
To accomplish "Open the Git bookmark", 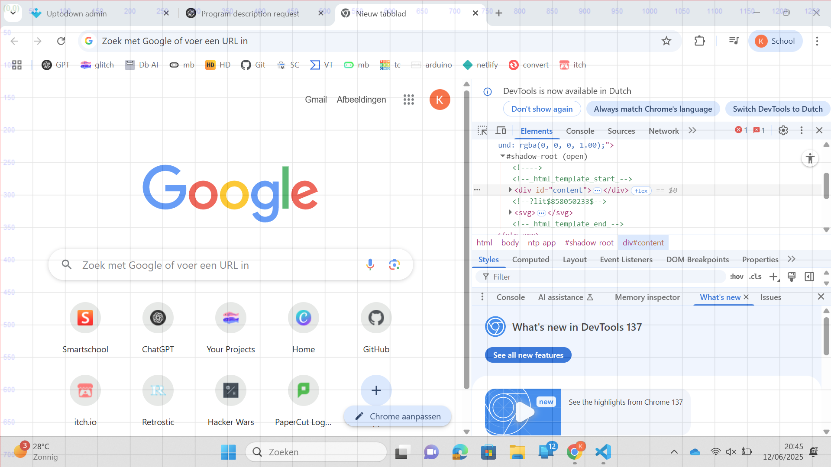I will [x=253, y=65].
